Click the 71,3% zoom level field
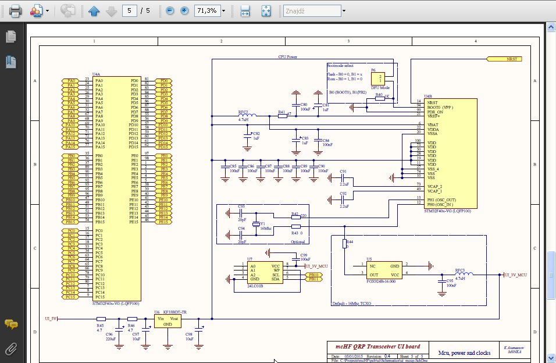Screen dimensions: 556x363 point(206,10)
